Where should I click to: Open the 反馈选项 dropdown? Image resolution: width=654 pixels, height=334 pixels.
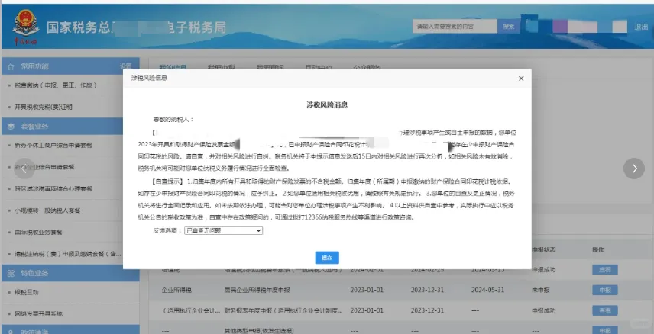(x=223, y=230)
